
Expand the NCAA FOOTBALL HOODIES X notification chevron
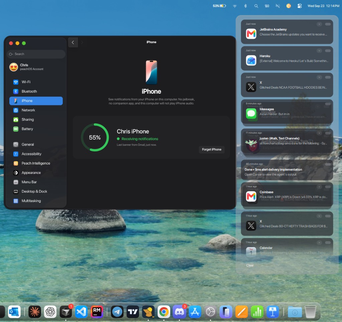click(x=319, y=77)
